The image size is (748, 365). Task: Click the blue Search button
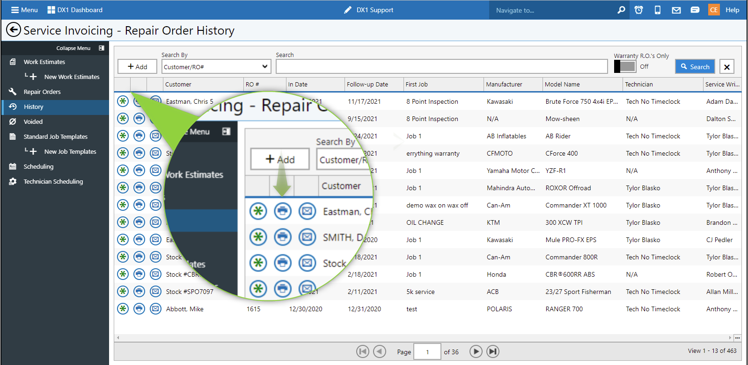[x=695, y=66]
